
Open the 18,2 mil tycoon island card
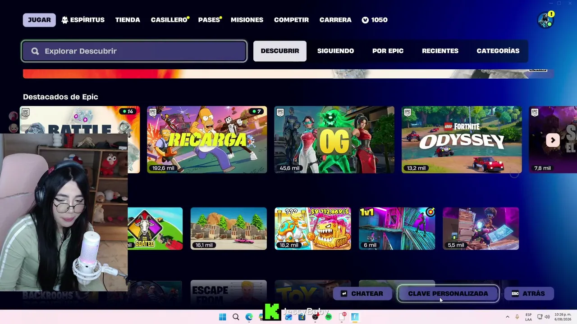(313, 229)
